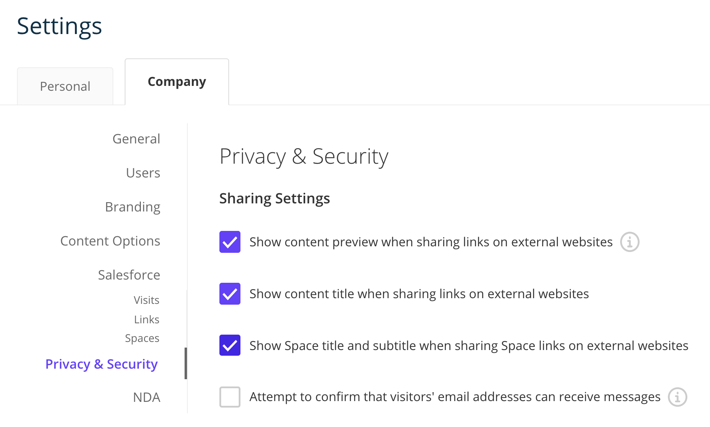Click the info icon next to content preview setting

[x=630, y=242]
